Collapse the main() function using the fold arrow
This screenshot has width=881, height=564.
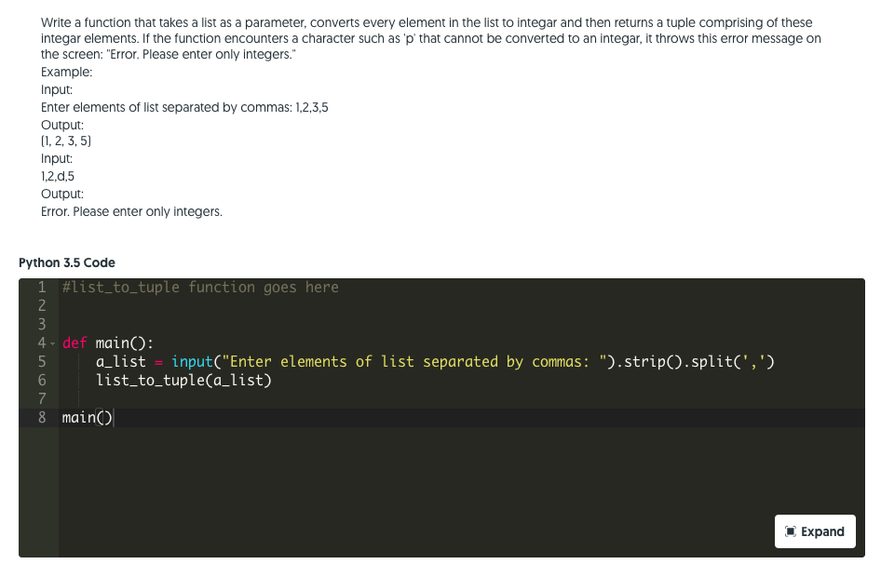(52, 342)
